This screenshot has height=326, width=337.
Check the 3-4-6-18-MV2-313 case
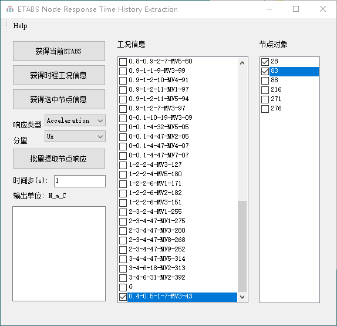[x=123, y=268]
